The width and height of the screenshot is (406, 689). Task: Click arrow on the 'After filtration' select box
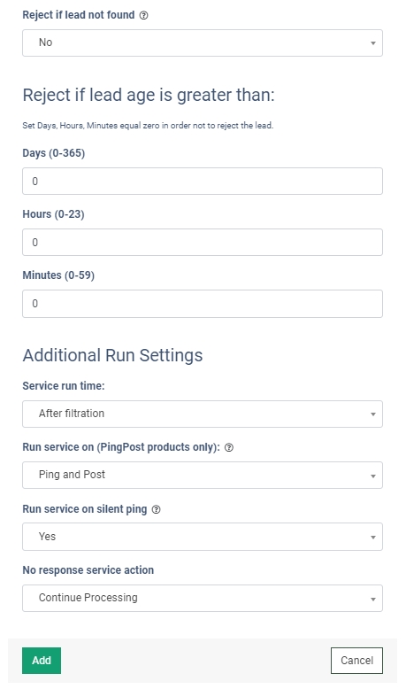pos(372,414)
